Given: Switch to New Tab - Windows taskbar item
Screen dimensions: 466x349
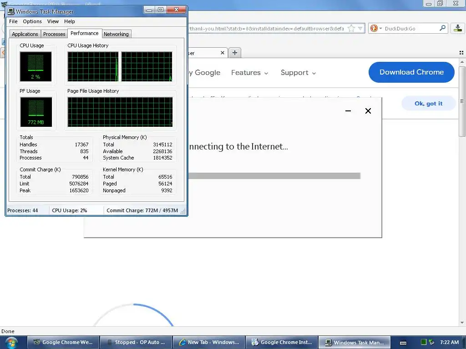Looking at the screenshot, I should coord(209,342).
